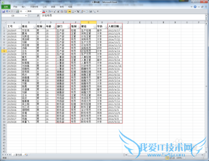This screenshot has height=161, width=209.
Task: Click the 100% zoom level text
Action: click(x=179, y=158)
